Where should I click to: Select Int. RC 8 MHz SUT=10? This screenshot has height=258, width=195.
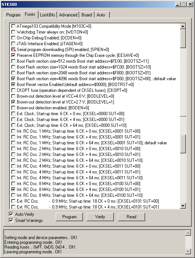point(13,195)
